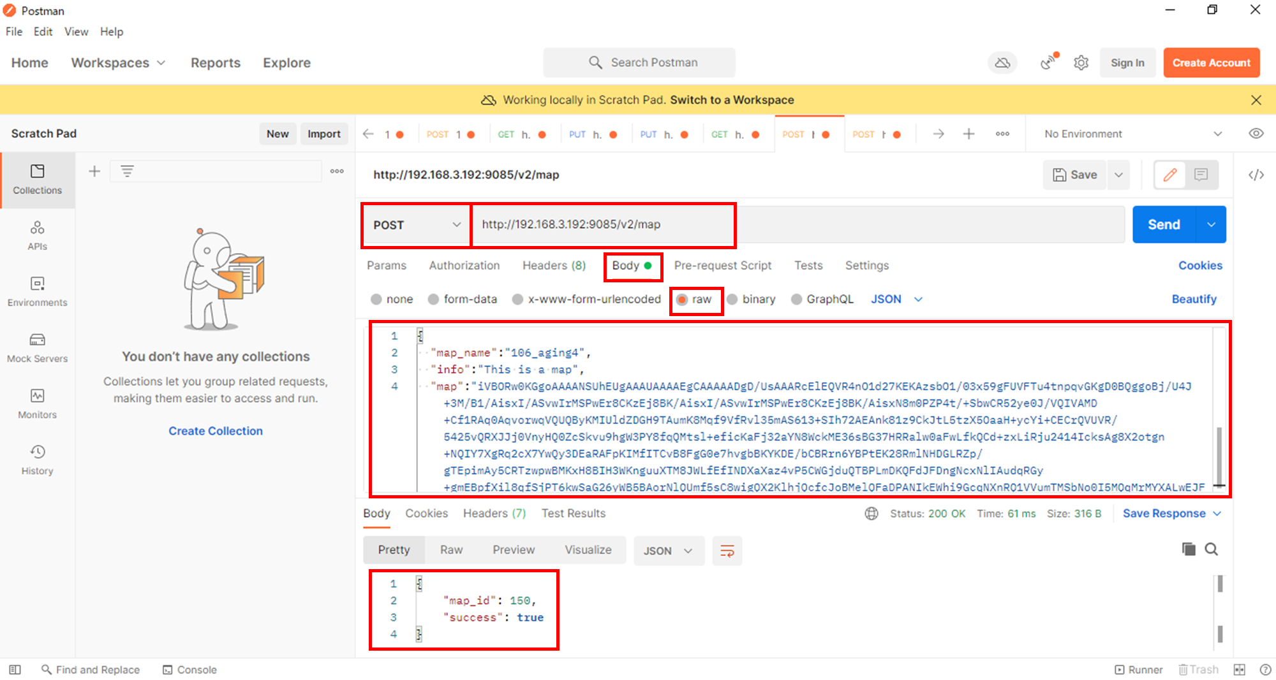Open the JSON body format dropdown

pyautogui.click(x=896, y=300)
